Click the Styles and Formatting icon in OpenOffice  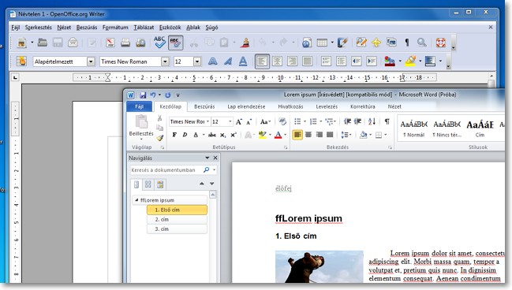pyautogui.click(x=21, y=61)
